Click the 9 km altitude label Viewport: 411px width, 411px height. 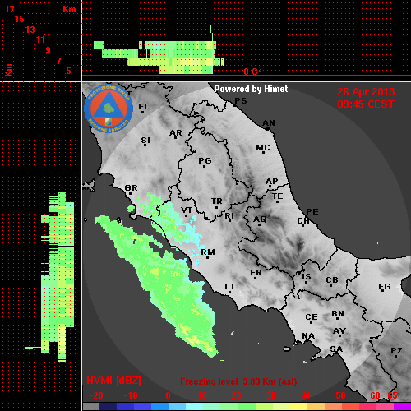tap(48, 50)
